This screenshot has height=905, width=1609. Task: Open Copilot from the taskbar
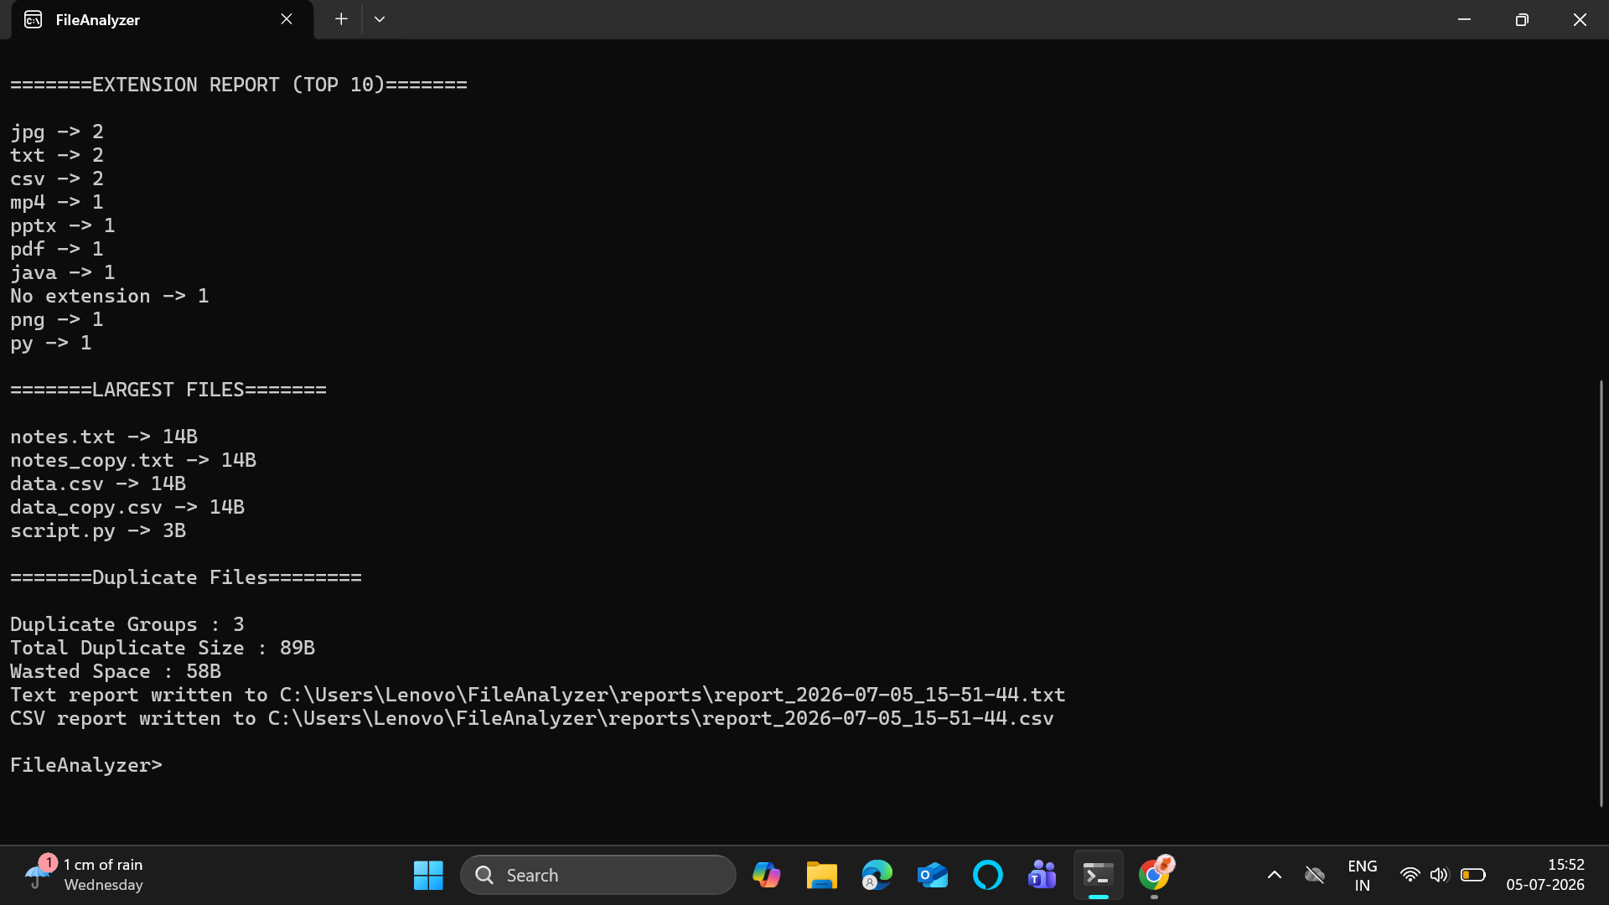766,875
